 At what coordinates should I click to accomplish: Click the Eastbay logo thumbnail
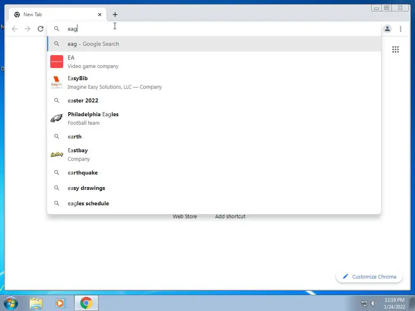pyautogui.click(x=57, y=154)
